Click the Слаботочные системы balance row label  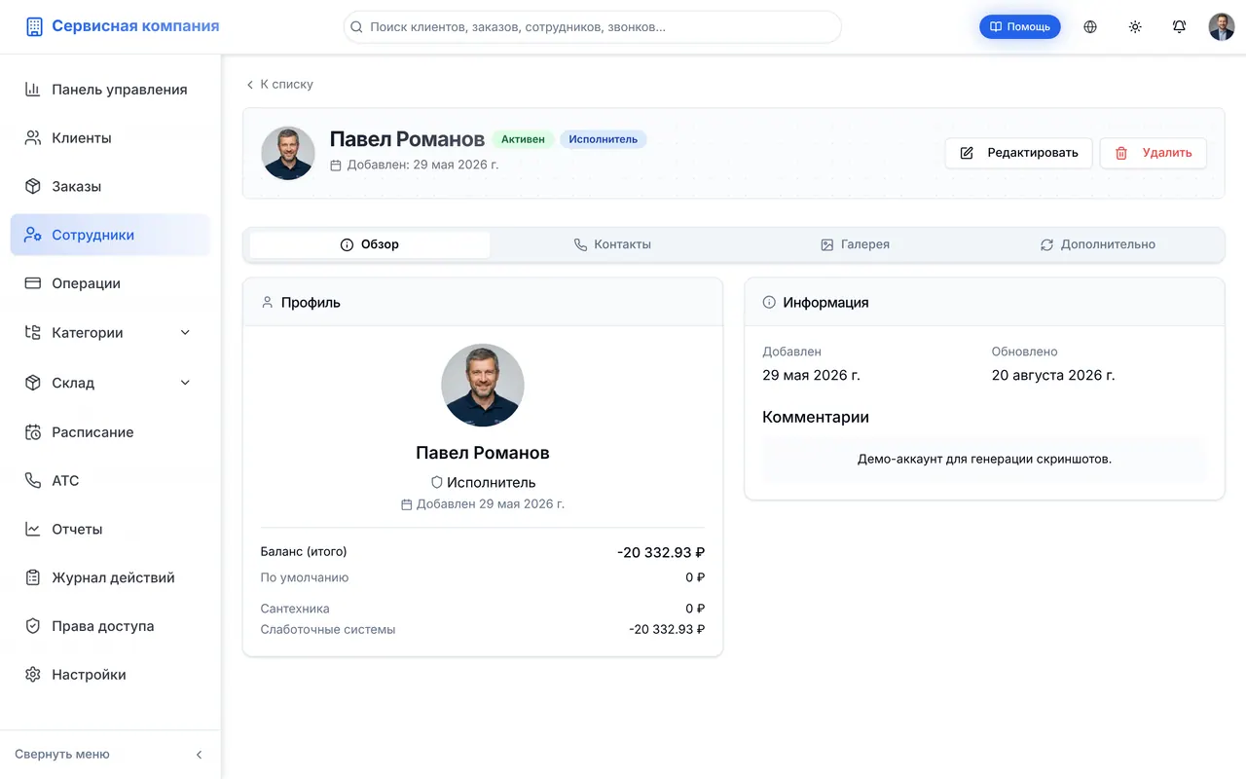coord(328,630)
